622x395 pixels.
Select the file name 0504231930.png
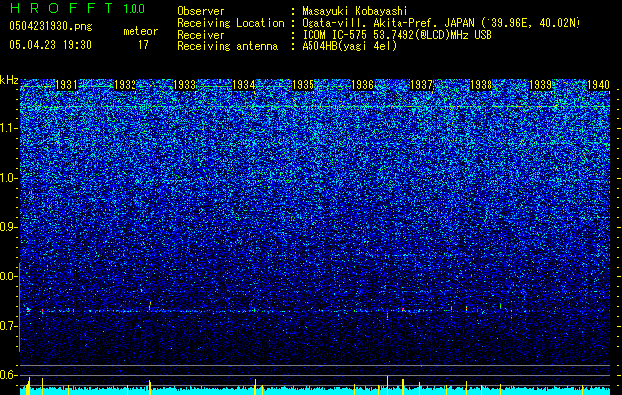(x=50, y=26)
